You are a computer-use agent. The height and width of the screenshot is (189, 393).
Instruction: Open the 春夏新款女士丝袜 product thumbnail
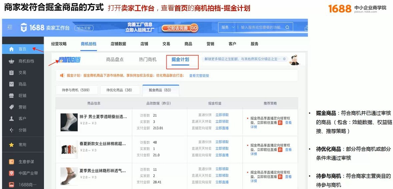pyautogui.click(x=69, y=149)
